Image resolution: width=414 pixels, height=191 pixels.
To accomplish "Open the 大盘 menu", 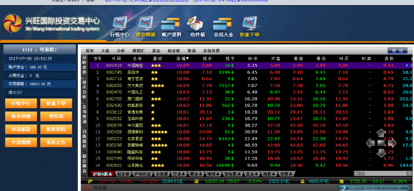I will pos(105,51).
